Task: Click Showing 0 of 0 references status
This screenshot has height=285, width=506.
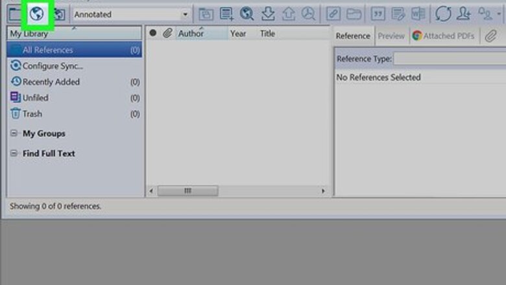Action: [x=56, y=206]
